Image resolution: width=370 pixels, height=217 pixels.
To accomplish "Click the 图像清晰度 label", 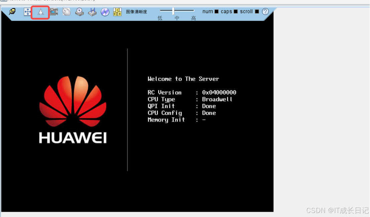I will pyautogui.click(x=136, y=12).
